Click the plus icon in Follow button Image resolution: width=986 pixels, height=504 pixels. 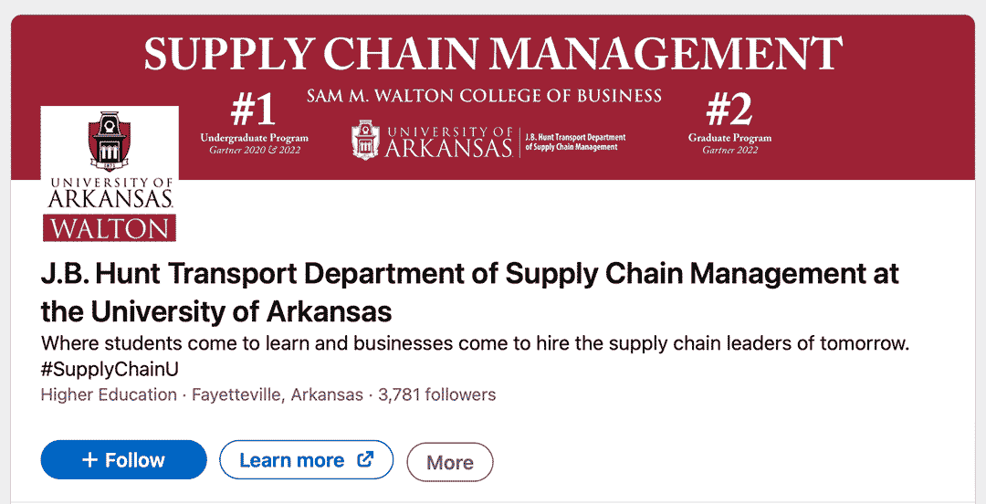pyautogui.click(x=89, y=460)
